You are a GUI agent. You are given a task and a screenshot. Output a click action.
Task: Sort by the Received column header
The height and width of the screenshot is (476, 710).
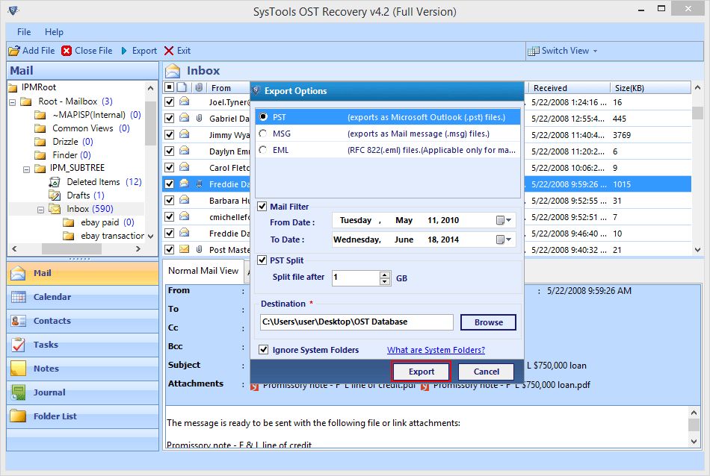tap(569, 88)
